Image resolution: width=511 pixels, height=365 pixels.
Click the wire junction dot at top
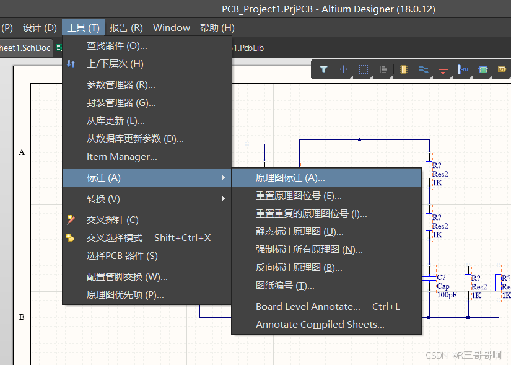click(x=359, y=139)
